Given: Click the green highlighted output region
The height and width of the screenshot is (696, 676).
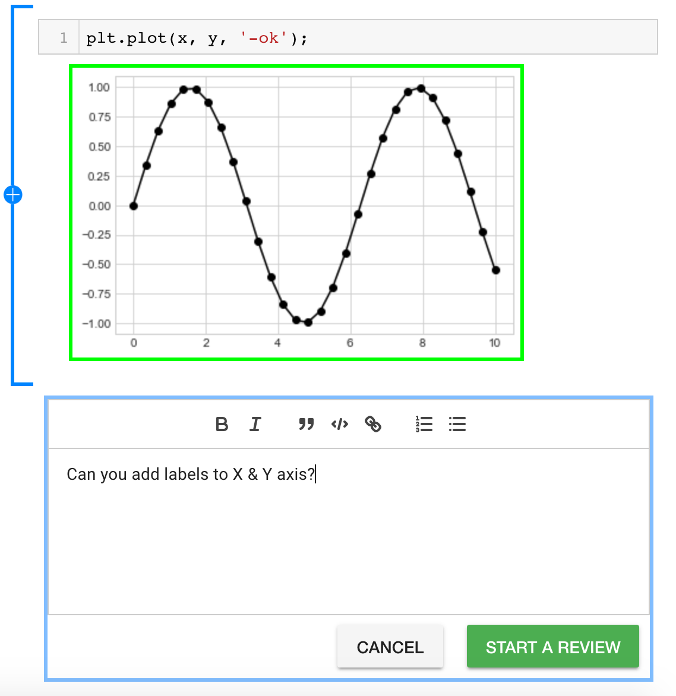Looking at the screenshot, I should pos(297,211).
